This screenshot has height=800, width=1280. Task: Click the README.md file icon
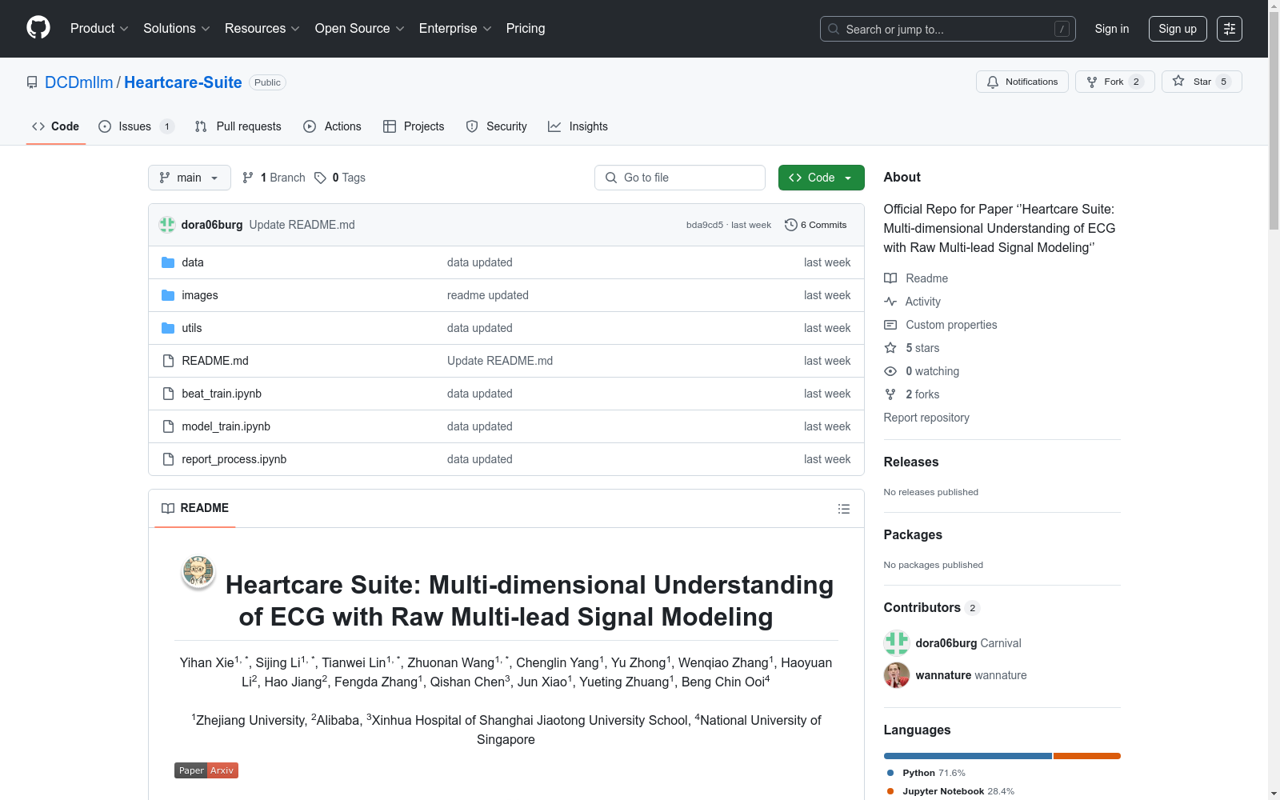pos(168,361)
